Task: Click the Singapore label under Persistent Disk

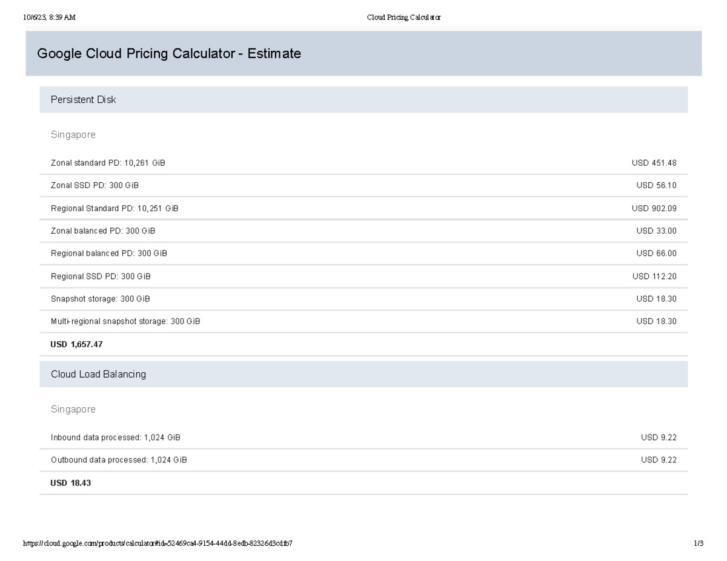Action: 73,135
